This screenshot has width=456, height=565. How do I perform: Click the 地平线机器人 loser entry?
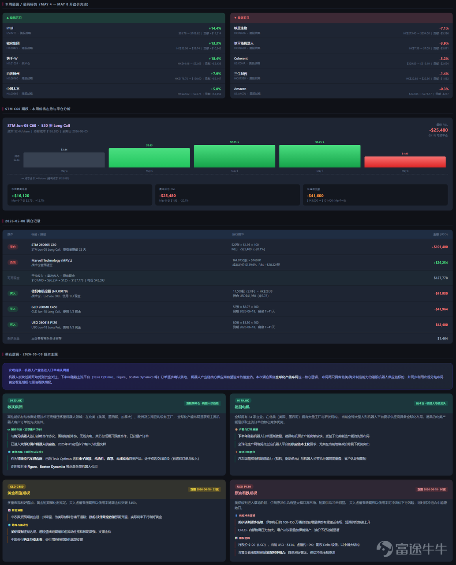tap(341, 45)
